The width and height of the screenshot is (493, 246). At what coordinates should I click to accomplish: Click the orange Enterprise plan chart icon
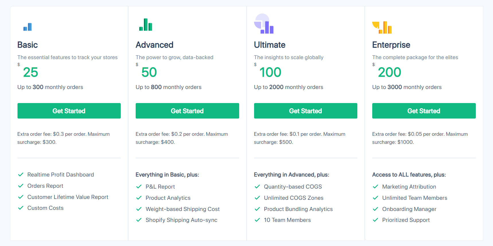pos(382,26)
